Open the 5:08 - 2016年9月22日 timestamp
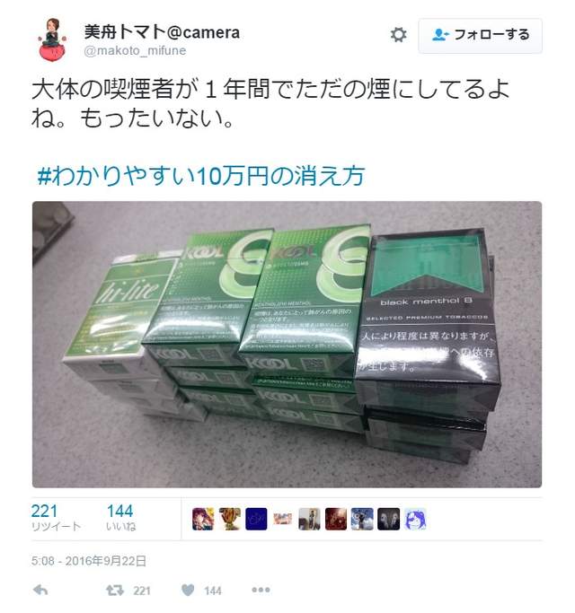The image size is (575, 613). [89, 561]
